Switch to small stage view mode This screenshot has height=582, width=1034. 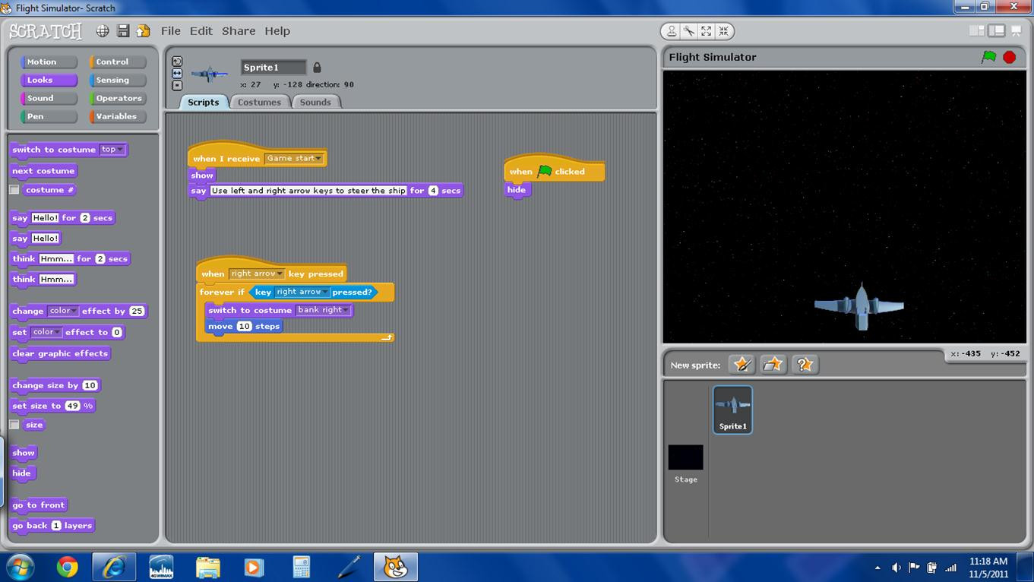[977, 31]
